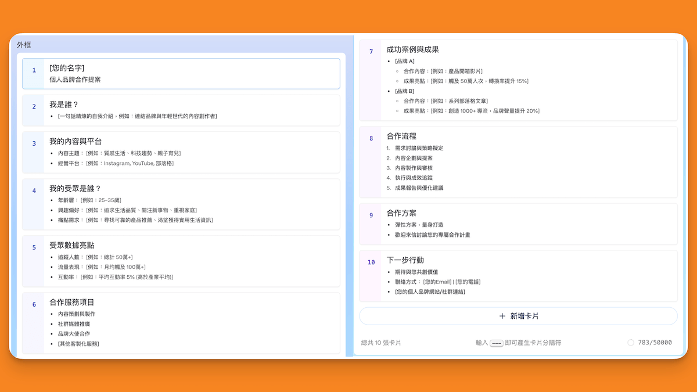Click the 總共 10 張卡片 status label
Image resolution: width=697 pixels, height=392 pixels.
[379, 343]
